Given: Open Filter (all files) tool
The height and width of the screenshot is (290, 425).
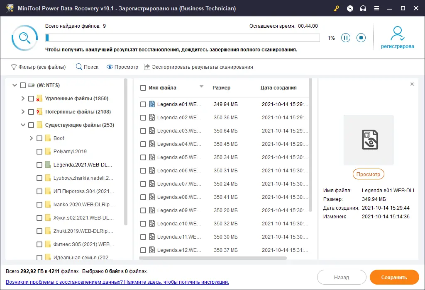Looking at the screenshot, I should pyautogui.click(x=38, y=67).
